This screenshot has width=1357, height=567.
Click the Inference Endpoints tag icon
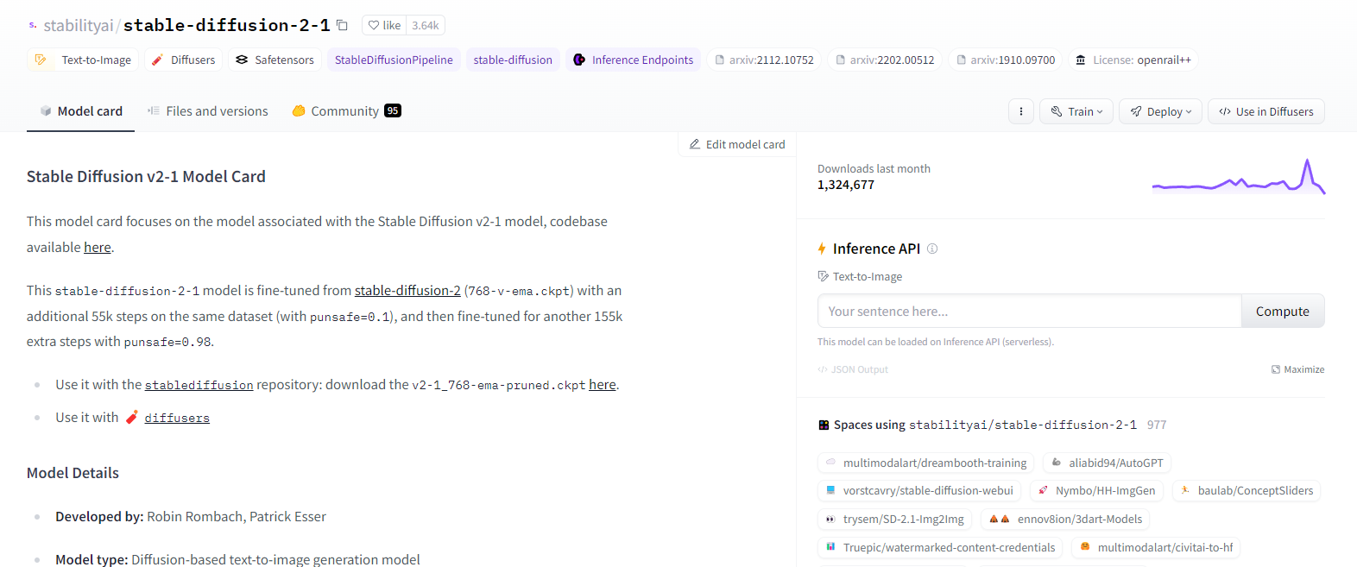[x=579, y=60]
